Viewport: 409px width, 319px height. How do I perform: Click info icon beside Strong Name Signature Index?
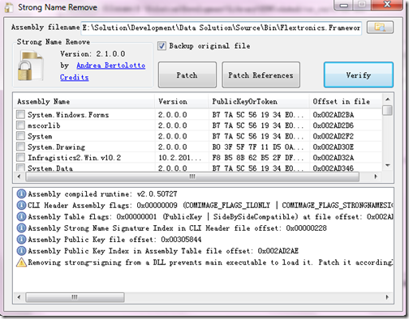click(x=21, y=228)
